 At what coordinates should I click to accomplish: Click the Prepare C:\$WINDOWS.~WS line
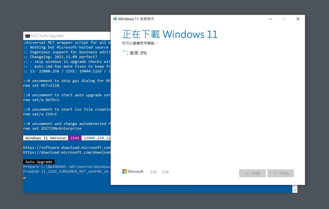(x=67, y=167)
